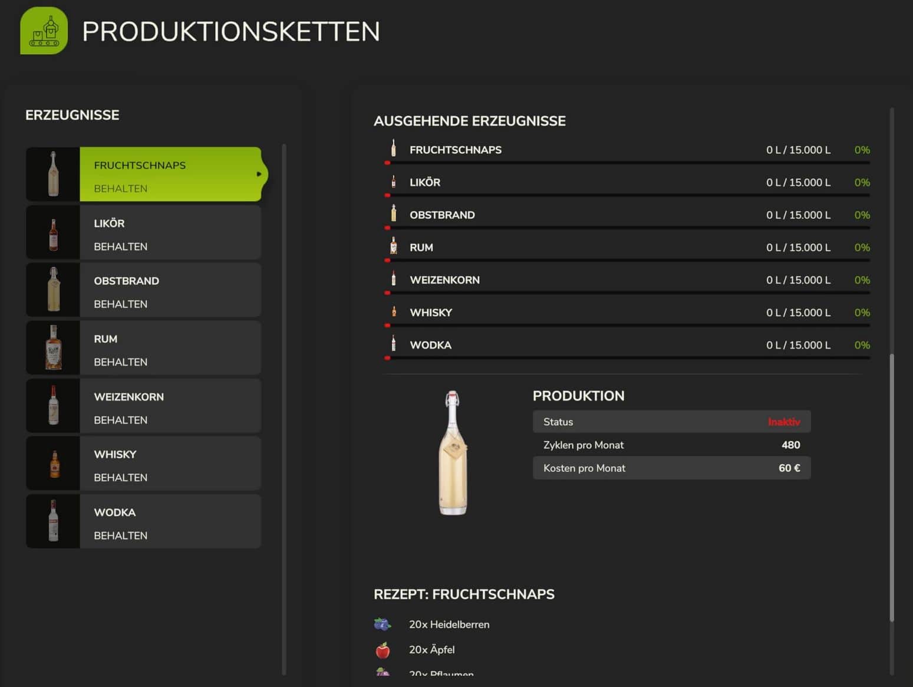The image size is (913, 687).
Task: Toggle the Behalten mode under Wodka
Action: (x=120, y=535)
